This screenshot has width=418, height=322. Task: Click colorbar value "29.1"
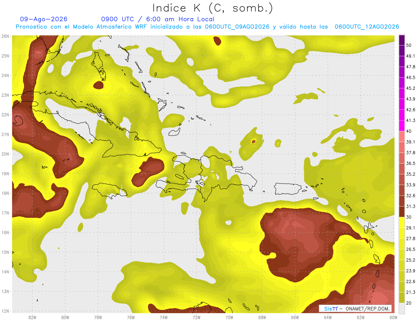(x=411, y=228)
